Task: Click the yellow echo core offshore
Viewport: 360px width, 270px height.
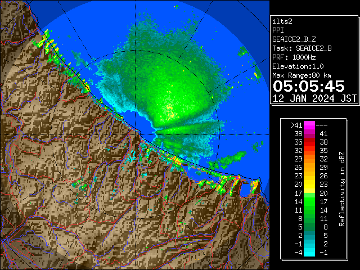Action: [x=170, y=110]
